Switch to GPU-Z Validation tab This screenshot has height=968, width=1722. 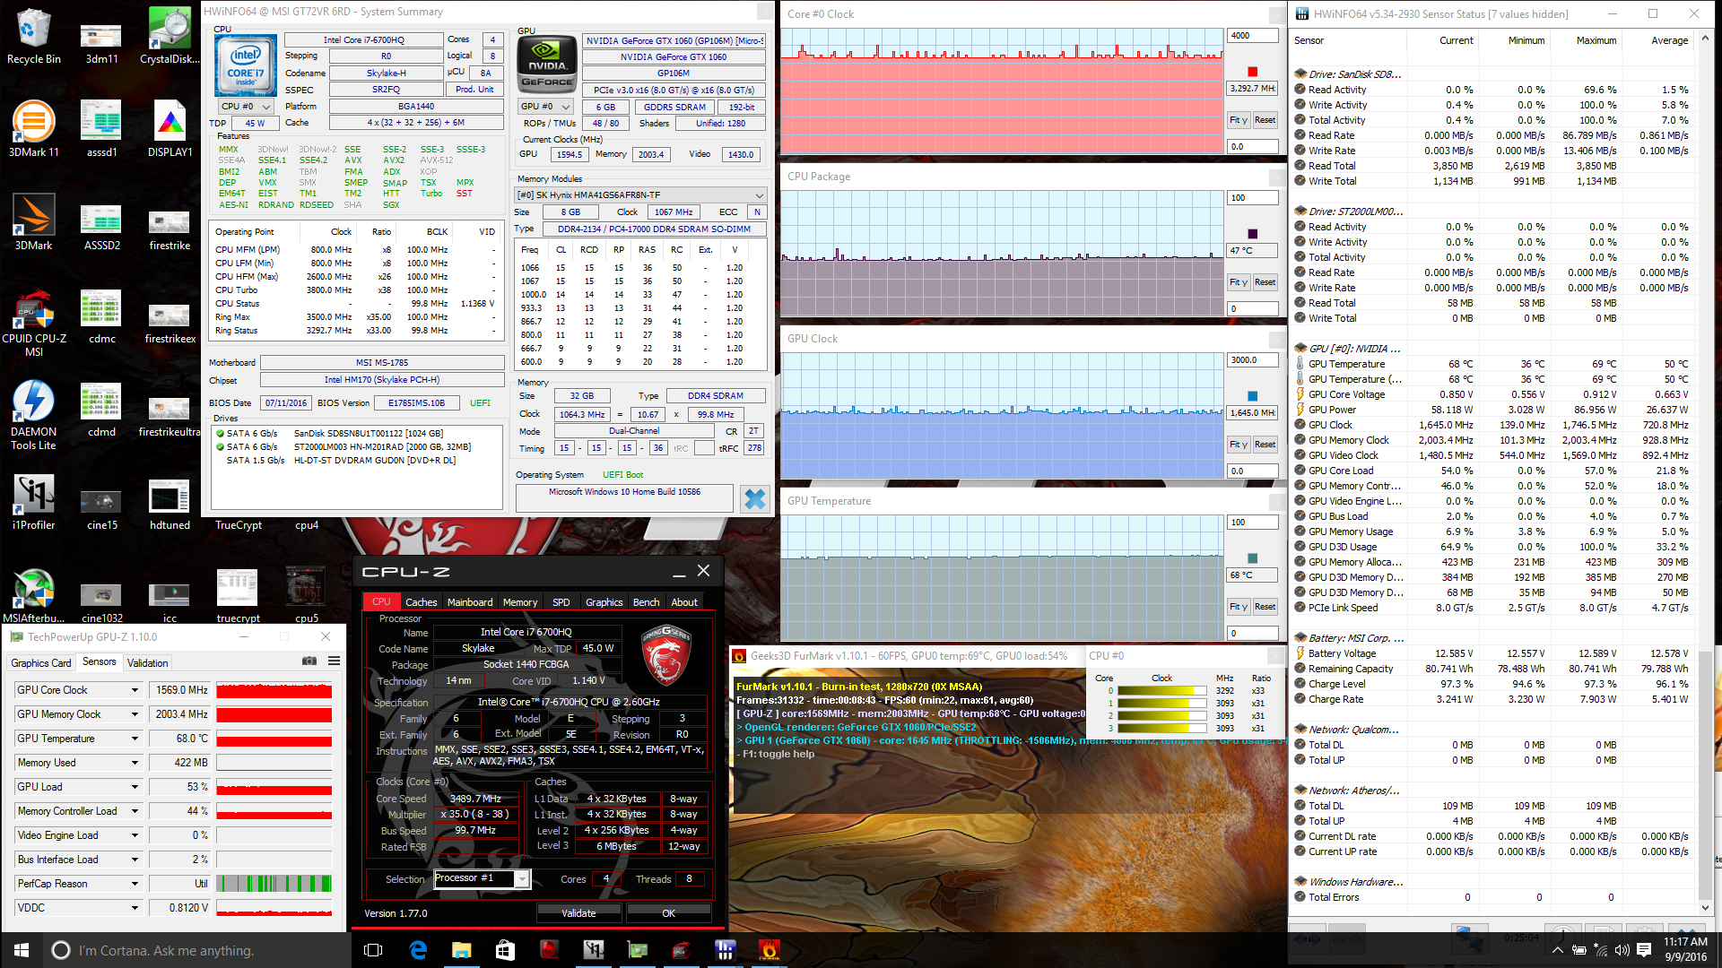click(147, 663)
